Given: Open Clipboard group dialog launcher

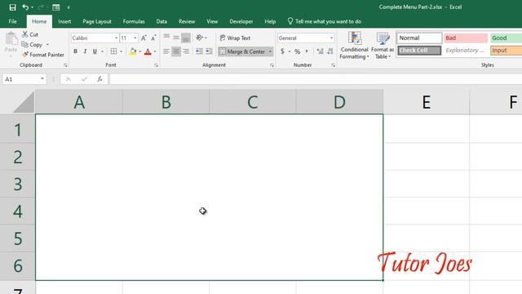Looking at the screenshot, I should click(65, 65).
